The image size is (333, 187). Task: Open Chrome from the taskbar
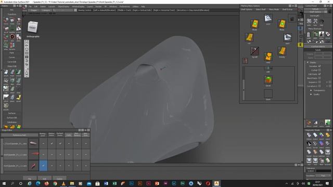[x=55, y=183]
